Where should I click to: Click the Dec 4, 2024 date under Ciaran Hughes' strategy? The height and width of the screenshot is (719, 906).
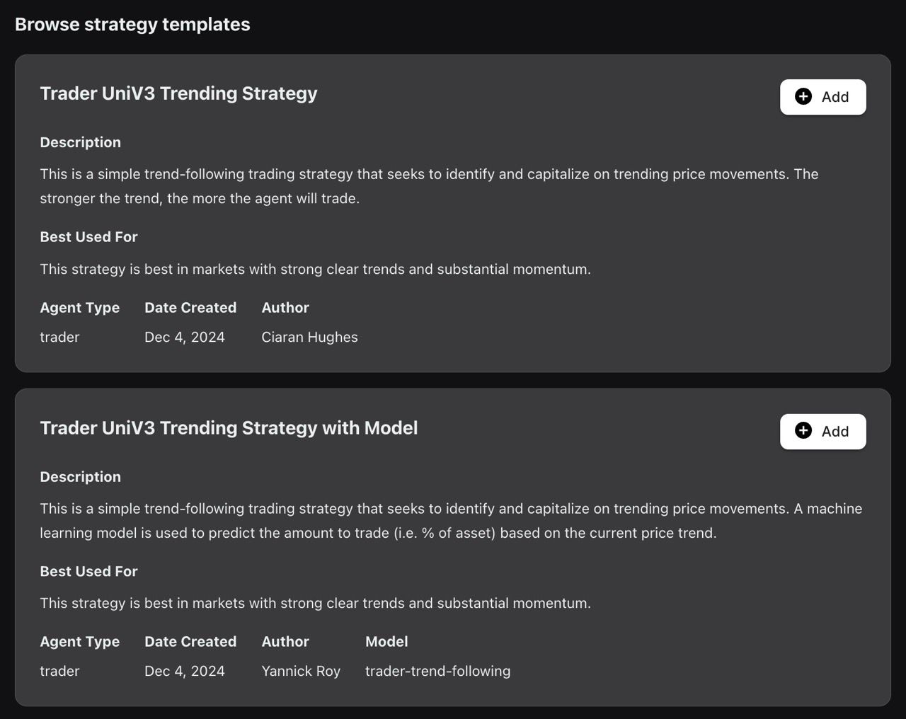pos(185,337)
